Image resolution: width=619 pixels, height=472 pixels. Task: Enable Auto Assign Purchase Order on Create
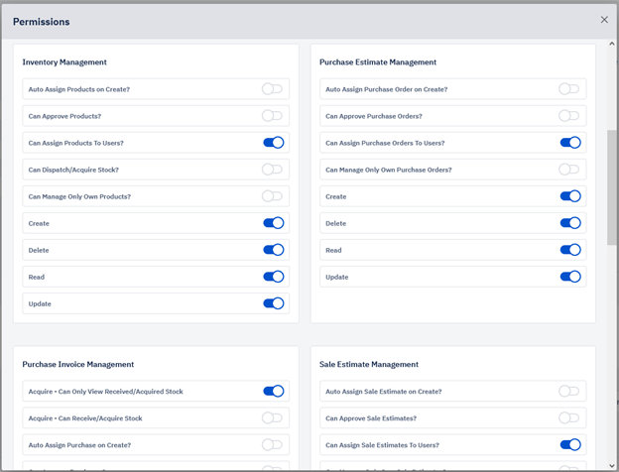tap(568, 89)
